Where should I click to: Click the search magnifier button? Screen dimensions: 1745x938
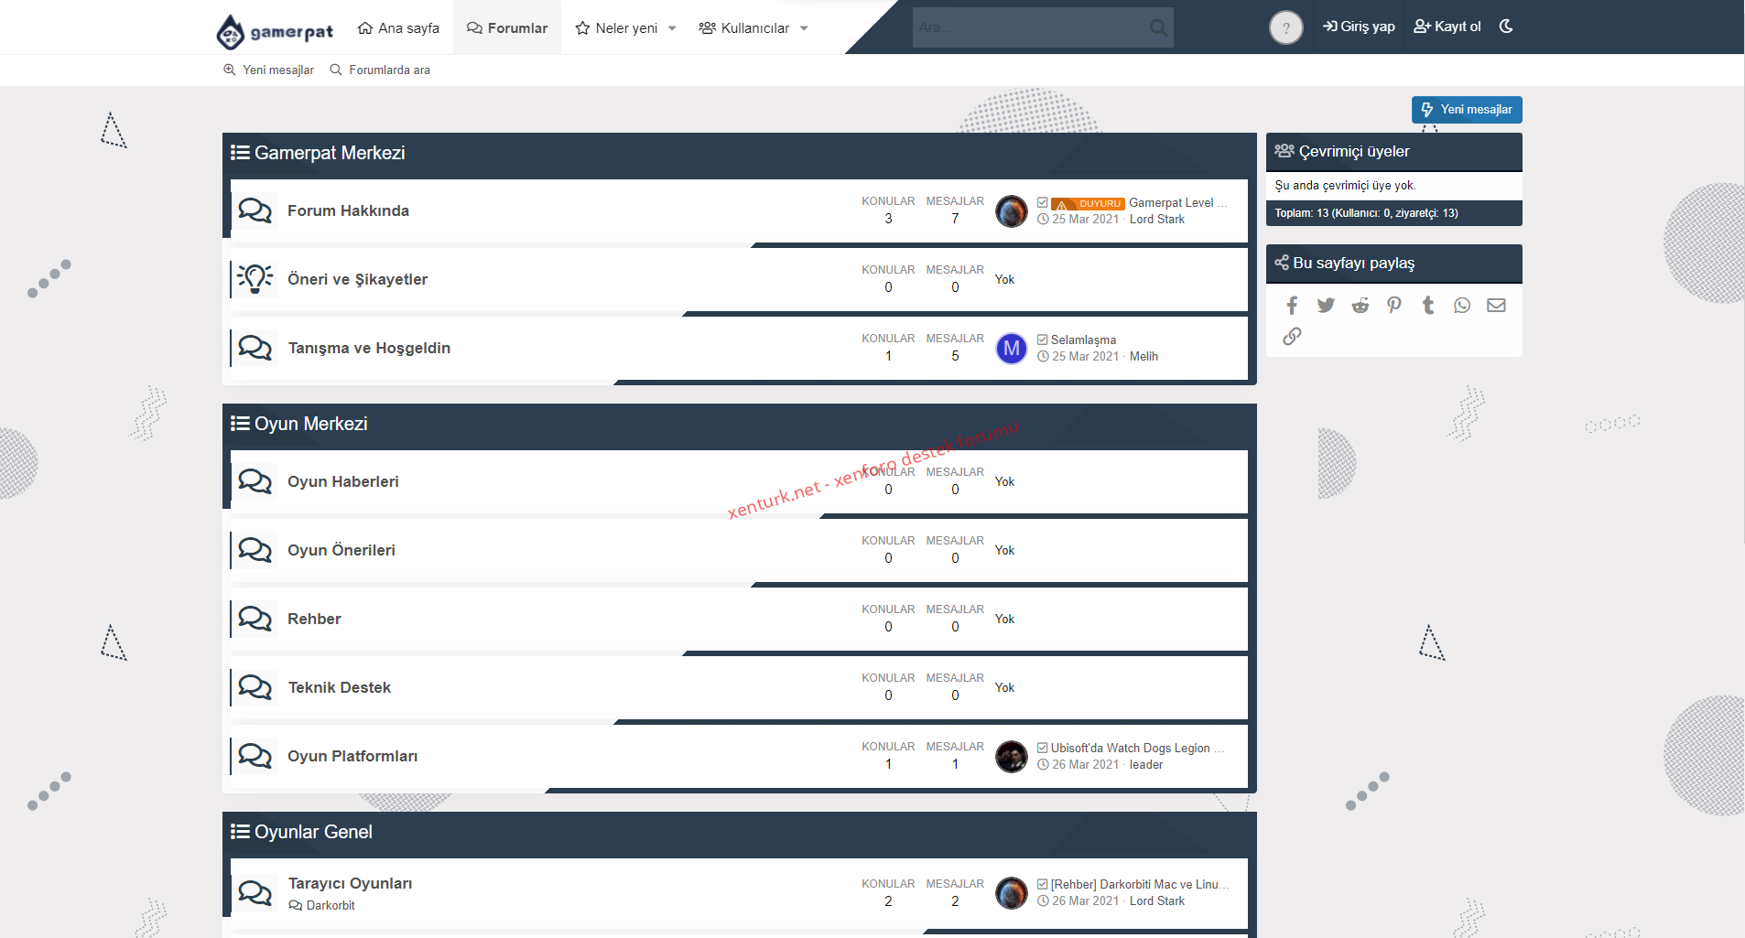point(1158,27)
